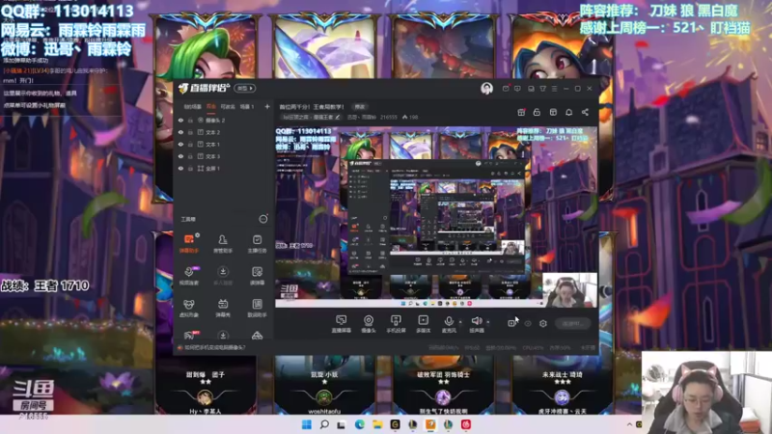Click the share icon in room info bar

coord(585,112)
